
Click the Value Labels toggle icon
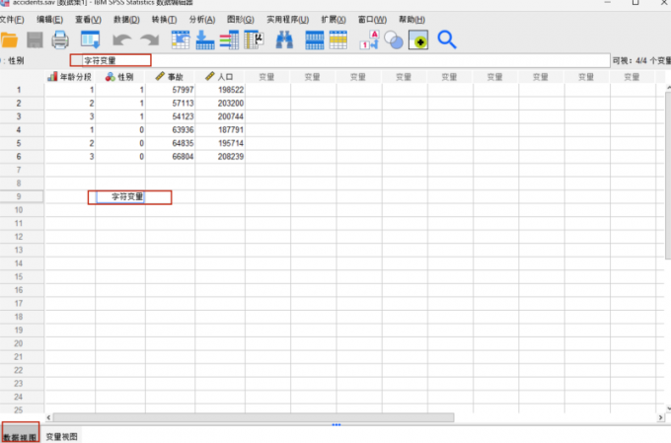coord(369,40)
